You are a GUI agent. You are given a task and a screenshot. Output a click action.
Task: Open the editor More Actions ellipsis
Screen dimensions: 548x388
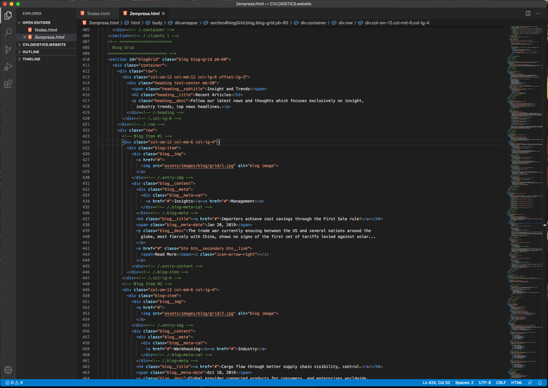pyautogui.click(x=538, y=13)
